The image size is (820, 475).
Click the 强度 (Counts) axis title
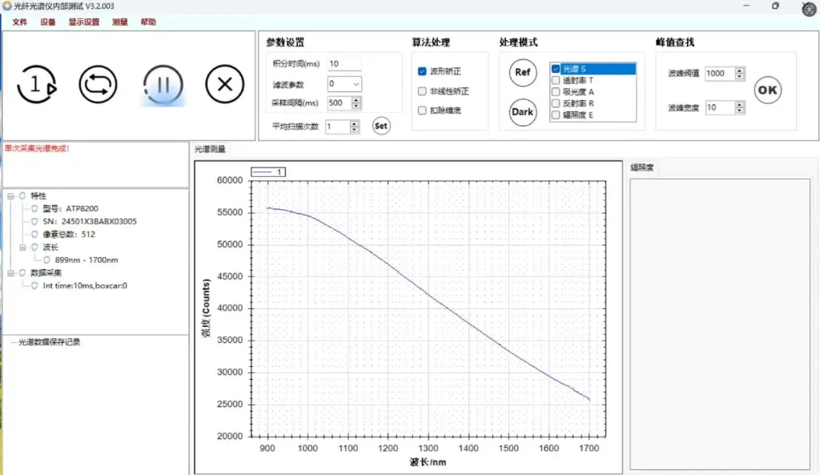(206, 308)
